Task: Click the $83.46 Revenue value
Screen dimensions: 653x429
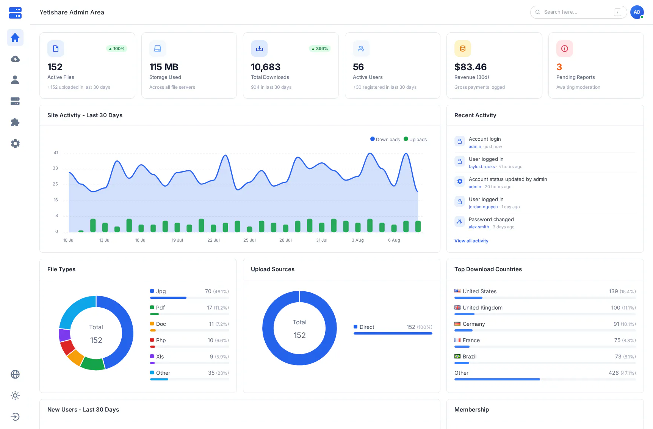Action: pos(470,67)
